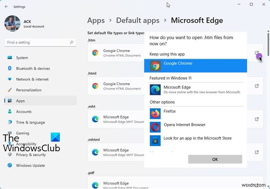This screenshot has height=189, width=270.
Task: Click the Windows Update sync icon
Action: click(10, 165)
